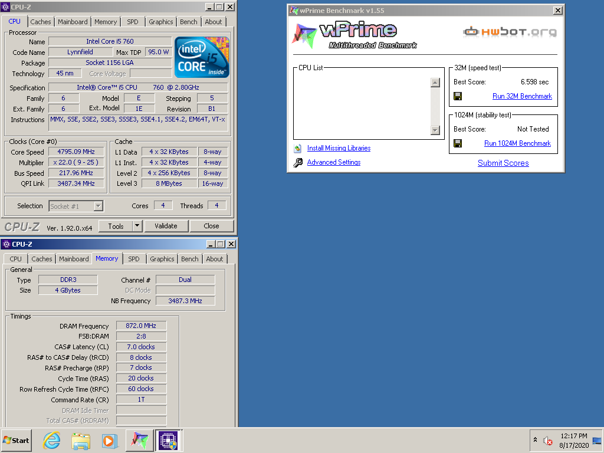Image resolution: width=604 pixels, height=453 pixels.
Task: Open the About tab in top CPU-Z window
Action: coord(214,22)
